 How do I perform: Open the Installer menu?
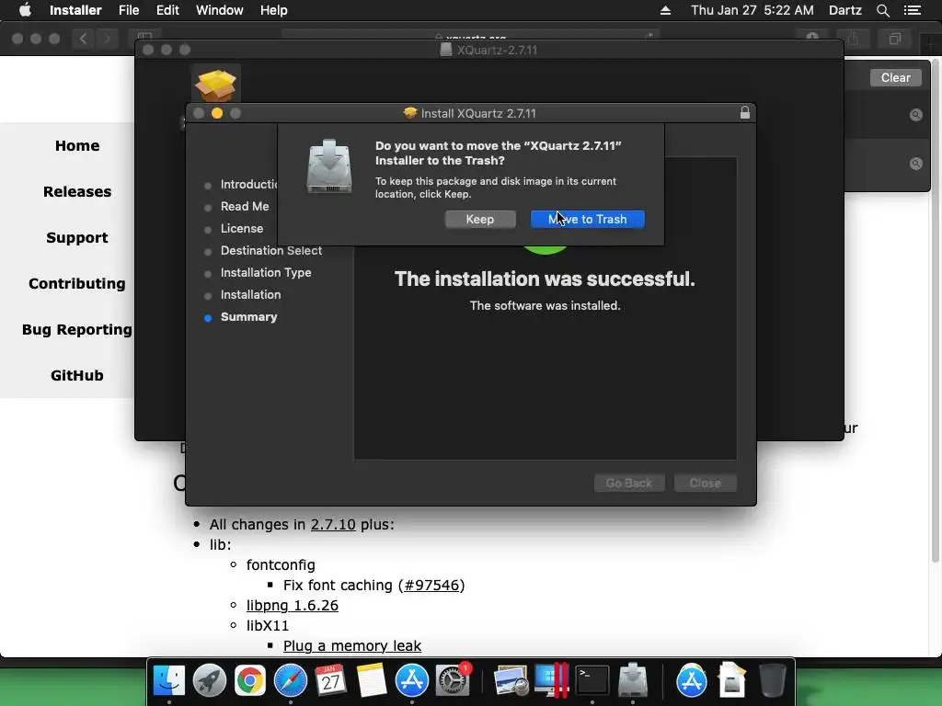(75, 10)
